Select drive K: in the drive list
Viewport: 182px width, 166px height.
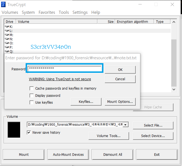[x=87, y=26]
